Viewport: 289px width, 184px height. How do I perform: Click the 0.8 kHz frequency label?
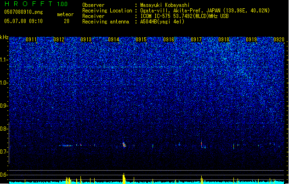[4, 129]
